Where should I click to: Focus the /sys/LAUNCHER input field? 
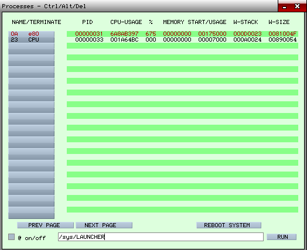point(161,237)
